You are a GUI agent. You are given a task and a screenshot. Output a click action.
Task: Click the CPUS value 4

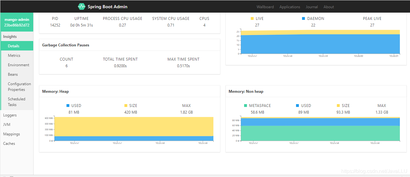204,25
